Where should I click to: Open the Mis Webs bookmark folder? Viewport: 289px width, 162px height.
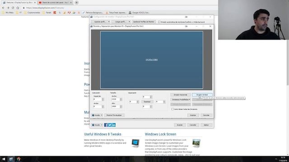click(x=8, y=13)
